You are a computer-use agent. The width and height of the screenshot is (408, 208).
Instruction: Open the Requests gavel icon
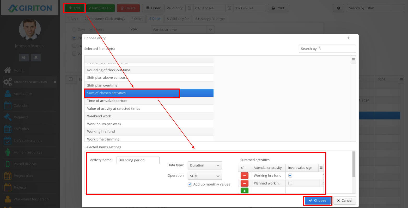click(x=8, y=117)
